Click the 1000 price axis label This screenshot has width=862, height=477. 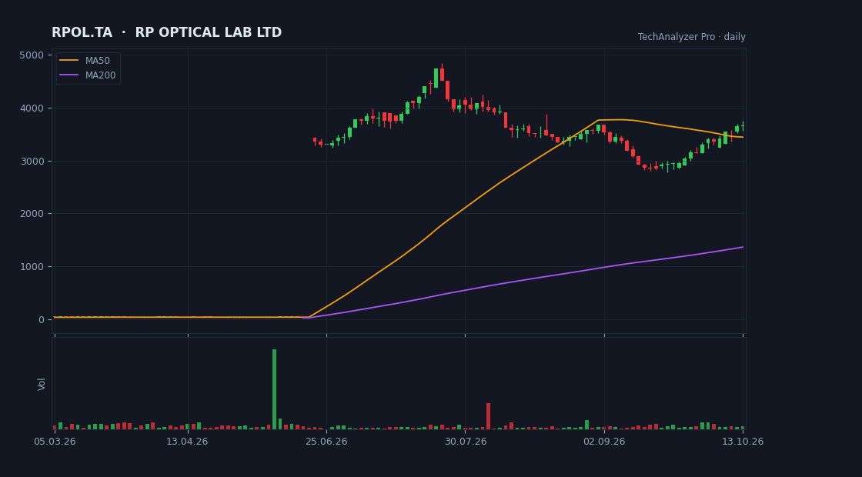click(x=32, y=266)
